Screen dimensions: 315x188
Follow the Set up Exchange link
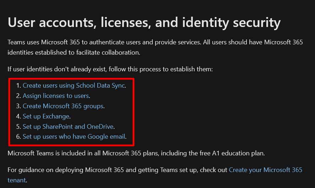46,116
